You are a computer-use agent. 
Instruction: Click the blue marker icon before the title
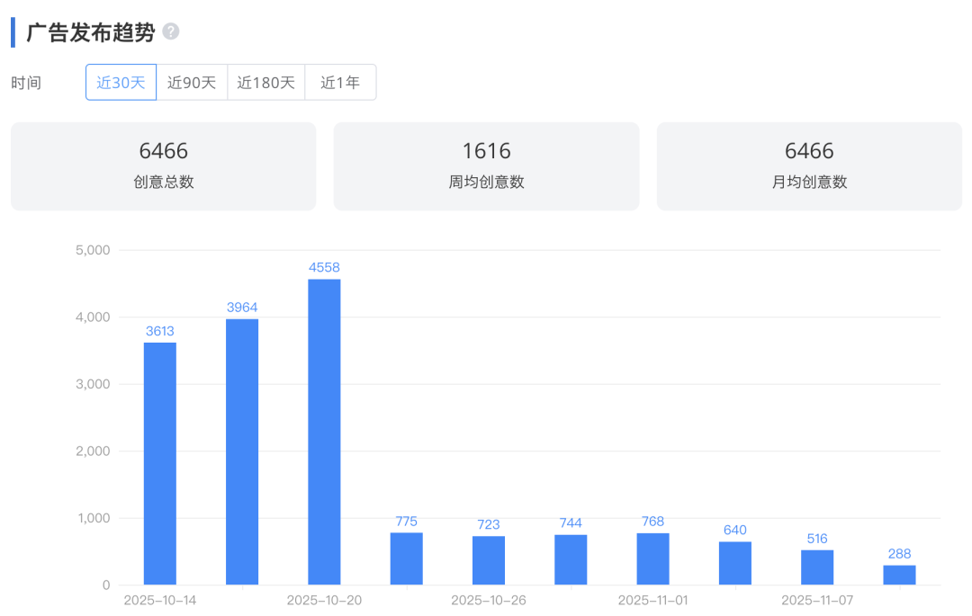[13, 29]
